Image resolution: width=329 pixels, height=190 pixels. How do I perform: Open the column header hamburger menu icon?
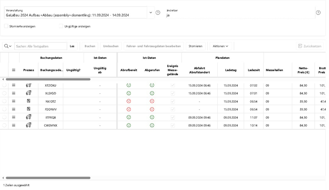click(x=14, y=70)
